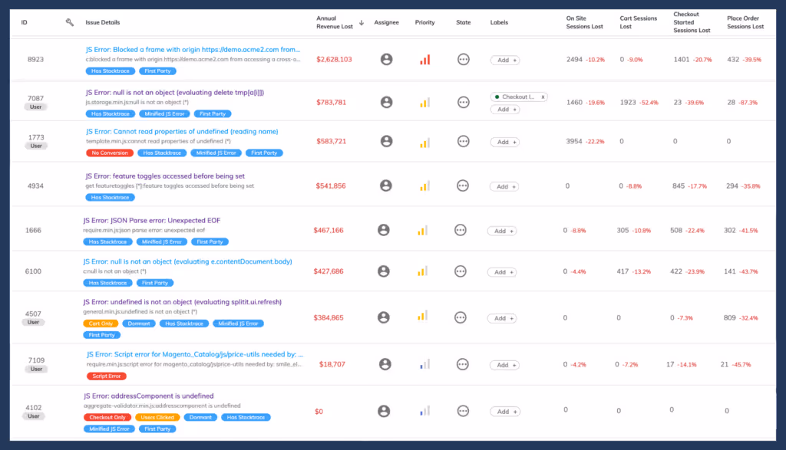The width and height of the screenshot is (786, 450).
Task: Open the state ellipsis icon for issue 4934
Action: pyautogui.click(x=463, y=186)
